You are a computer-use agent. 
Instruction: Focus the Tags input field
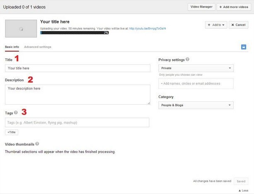click(77, 122)
